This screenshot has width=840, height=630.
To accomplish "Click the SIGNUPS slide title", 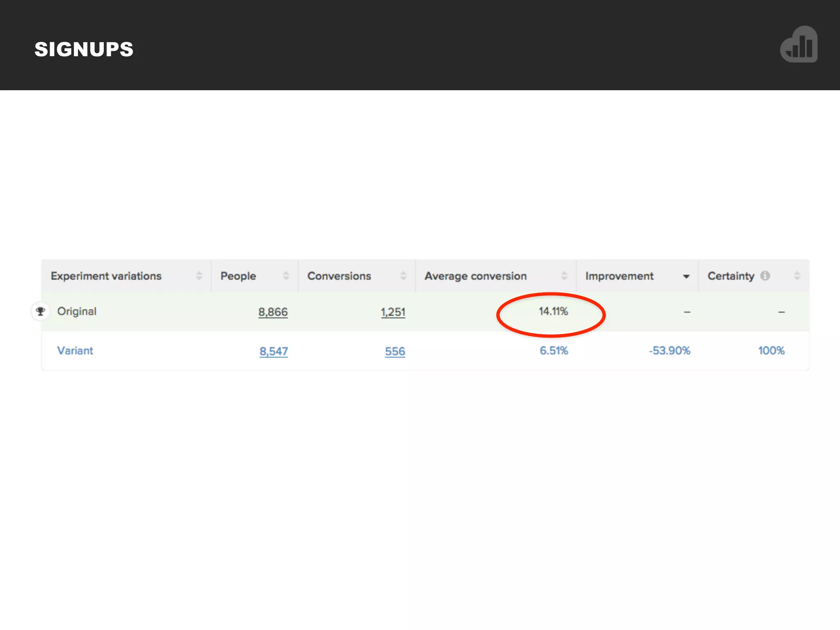I will pos(84,49).
